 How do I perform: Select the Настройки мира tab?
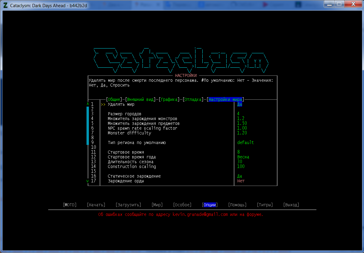(225, 99)
